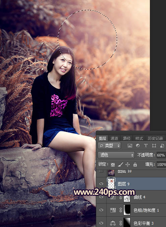Click the color balance scales icon
This screenshot has width=166, height=227.
coord(113,223)
